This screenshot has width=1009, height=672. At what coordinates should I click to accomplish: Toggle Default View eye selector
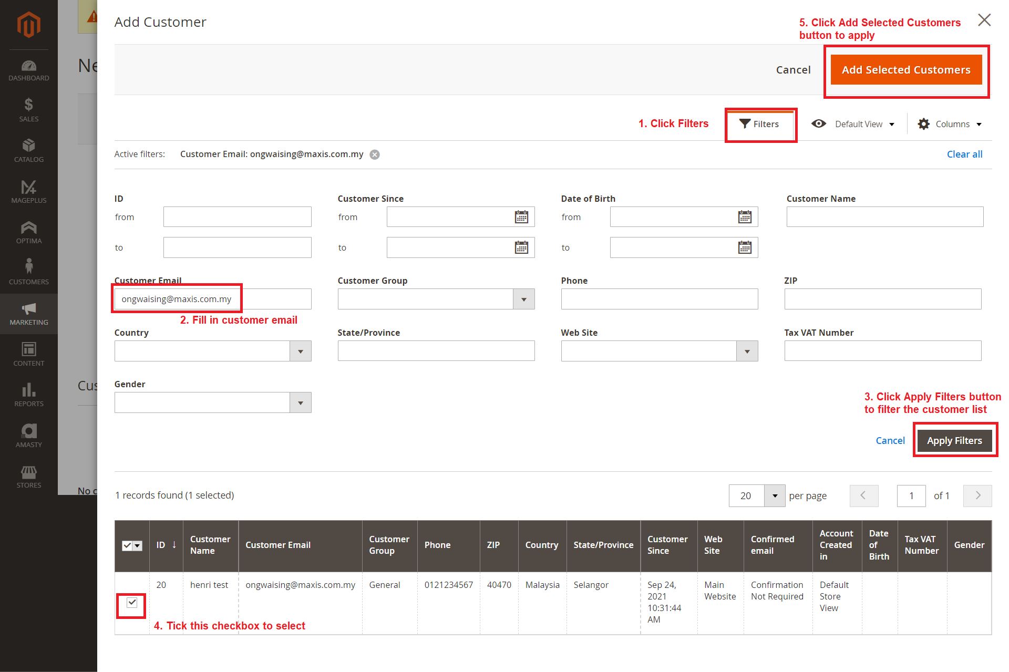(x=852, y=124)
